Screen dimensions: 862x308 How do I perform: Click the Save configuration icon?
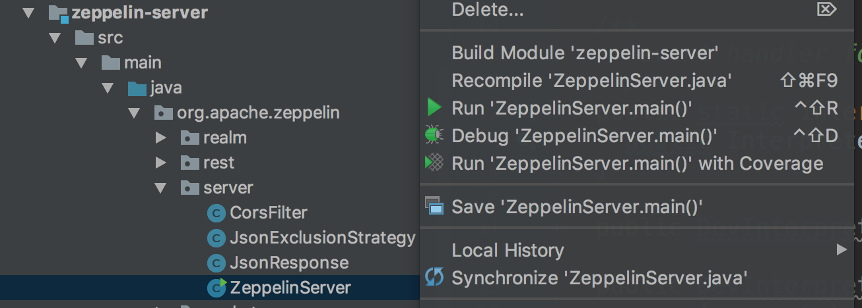(434, 207)
